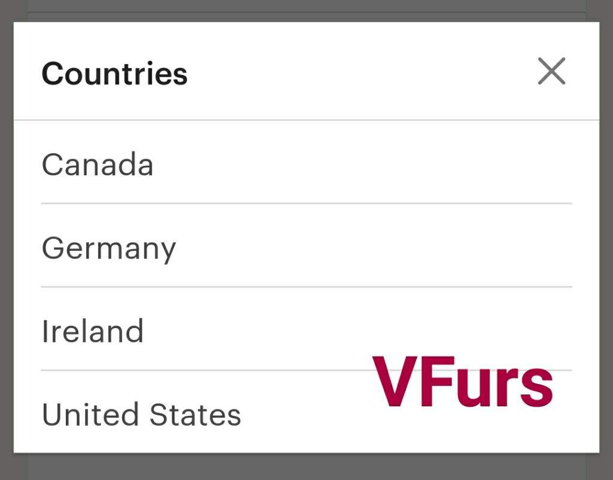The height and width of the screenshot is (480, 613).
Task: Tap the Germany option
Action: pyautogui.click(x=109, y=248)
